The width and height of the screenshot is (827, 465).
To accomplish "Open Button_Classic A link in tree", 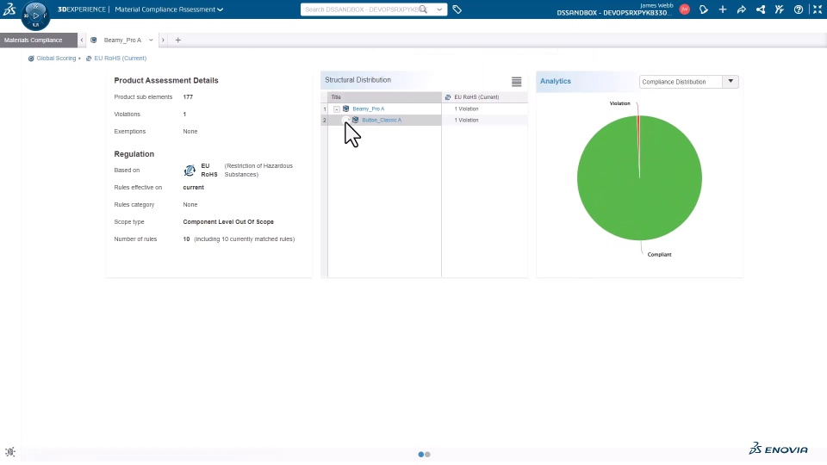I will [382, 121].
